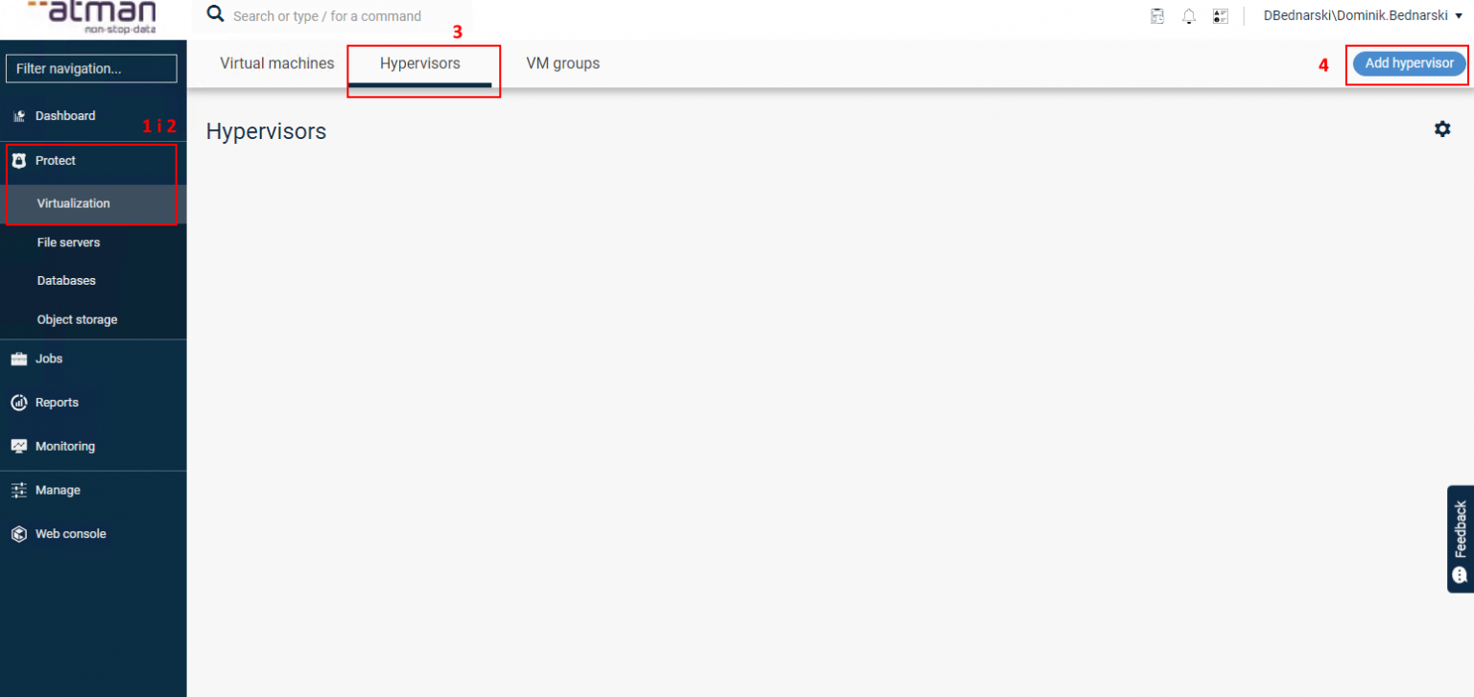
Task: Open File servers in the sidebar
Action: coord(68,243)
